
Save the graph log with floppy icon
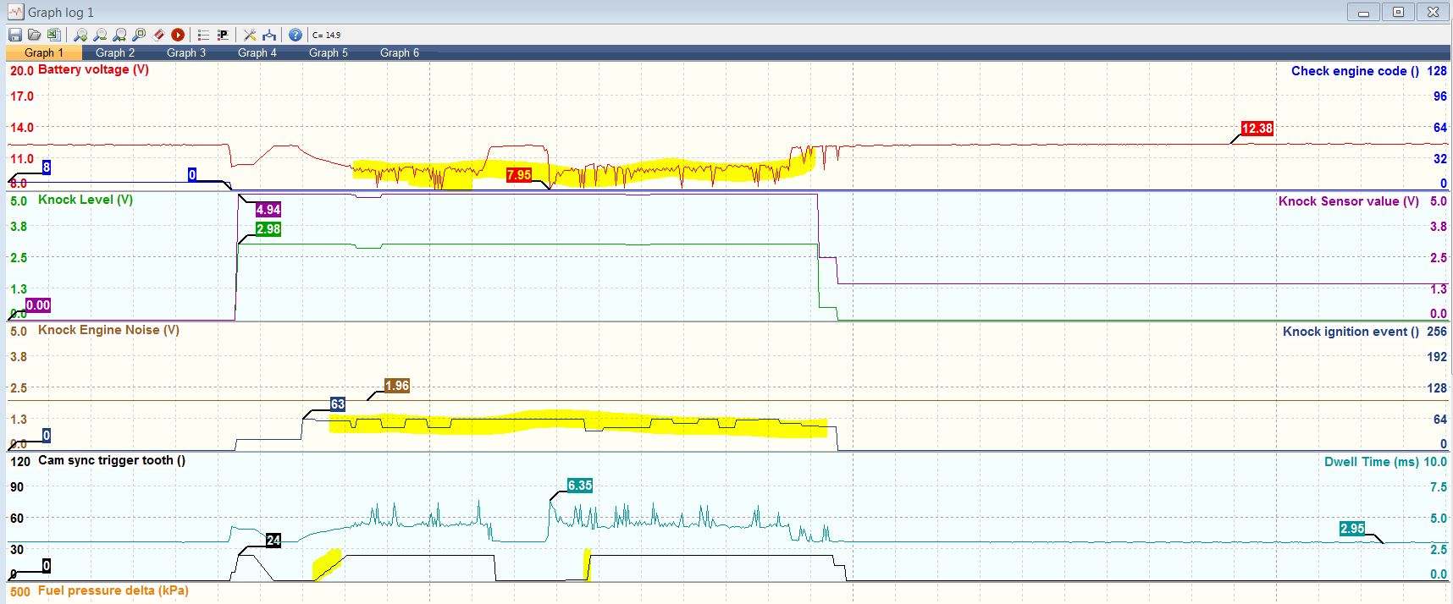pyautogui.click(x=15, y=35)
